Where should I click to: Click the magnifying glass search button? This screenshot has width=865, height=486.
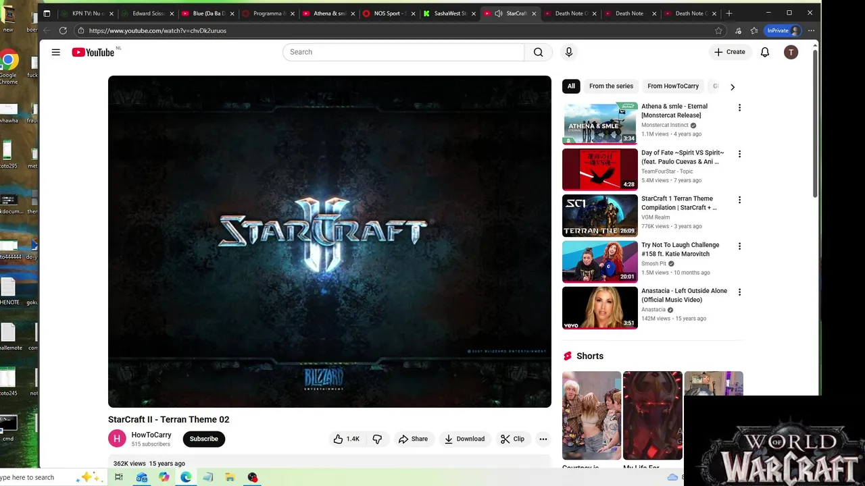point(538,52)
